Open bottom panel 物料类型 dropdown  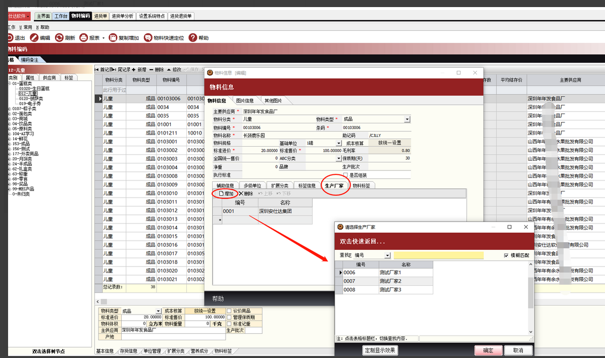pyautogui.click(x=158, y=311)
